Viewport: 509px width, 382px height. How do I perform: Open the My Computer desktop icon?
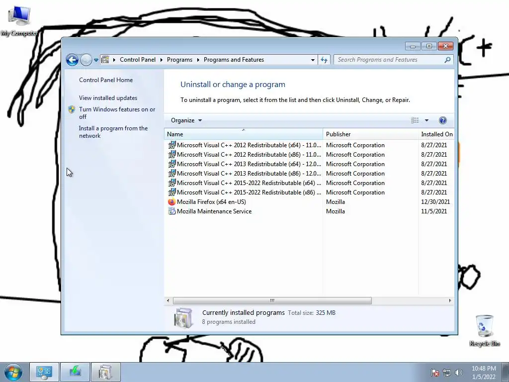pyautogui.click(x=19, y=21)
